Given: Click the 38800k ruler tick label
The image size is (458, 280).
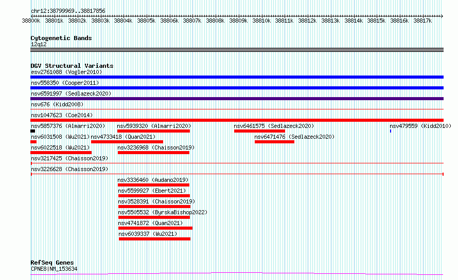Looking at the screenshot, I should (31, 21).
